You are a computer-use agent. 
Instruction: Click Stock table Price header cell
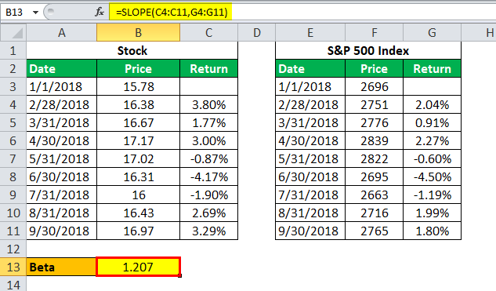138,68
